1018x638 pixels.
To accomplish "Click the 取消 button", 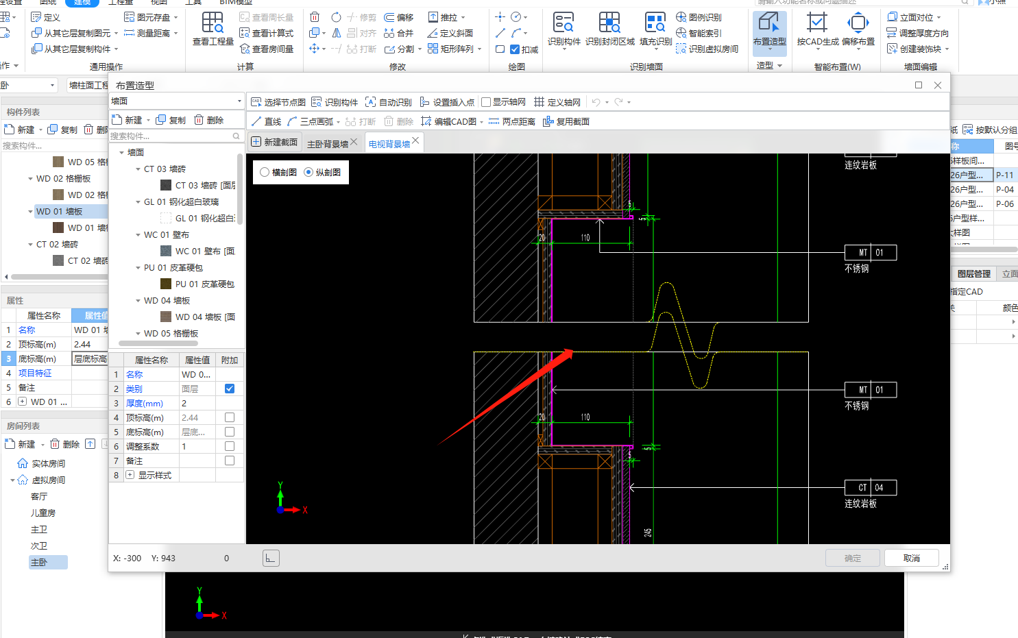I will 912,558.
